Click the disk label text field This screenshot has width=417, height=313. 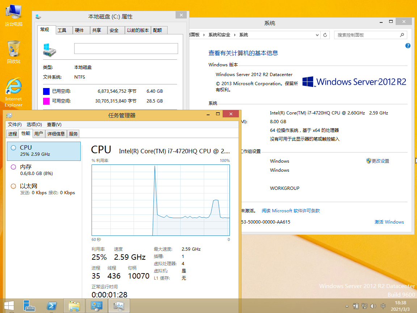[126, 49]
